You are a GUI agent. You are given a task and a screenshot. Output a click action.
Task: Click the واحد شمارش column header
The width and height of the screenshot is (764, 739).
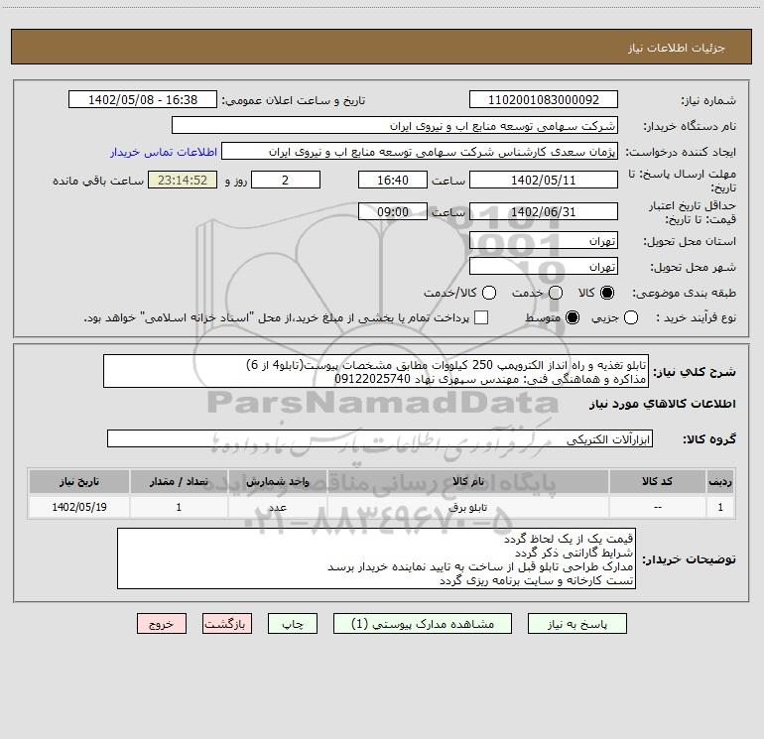(x=277, y=481)
